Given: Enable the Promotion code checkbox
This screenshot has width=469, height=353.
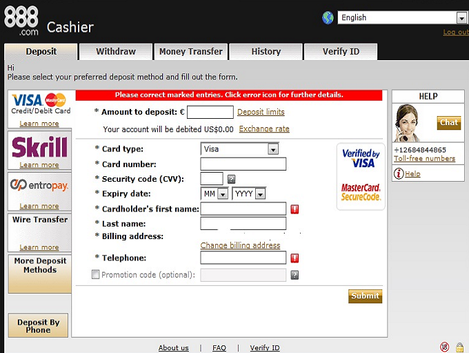Looking at the screenshot, I should (95, 274).
